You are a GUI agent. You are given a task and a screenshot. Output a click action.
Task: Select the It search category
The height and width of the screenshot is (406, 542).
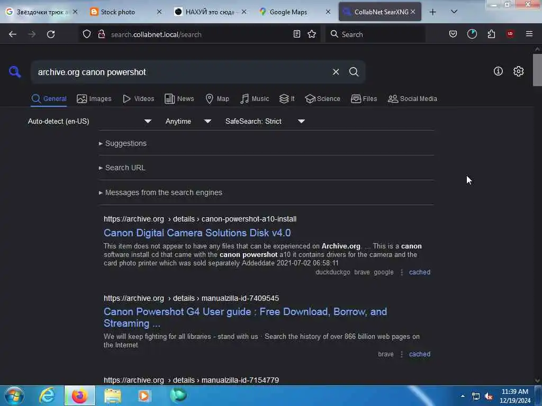(287, 99)
